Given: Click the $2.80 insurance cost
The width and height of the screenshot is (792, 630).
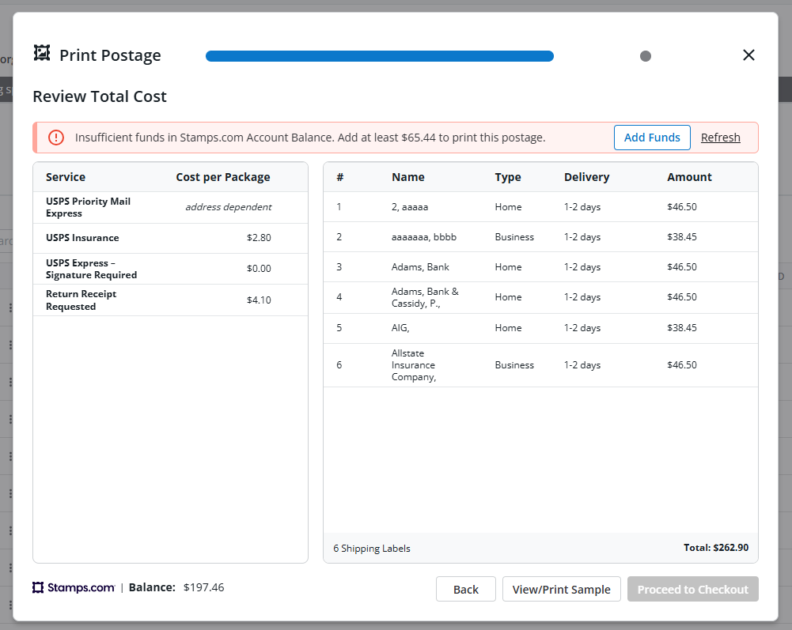Looking at the screenshot, I should [x=259, y=238].
